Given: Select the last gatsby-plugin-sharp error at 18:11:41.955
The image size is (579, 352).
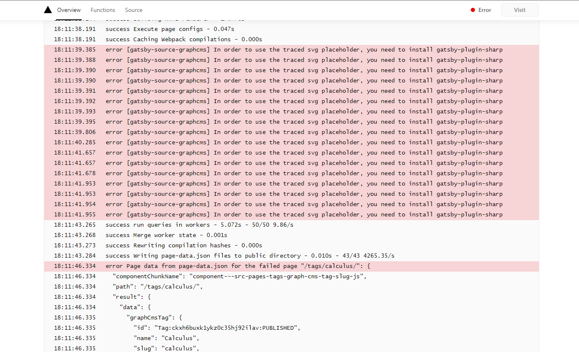Looking at the screenshot, I should [x=289, y=214].
